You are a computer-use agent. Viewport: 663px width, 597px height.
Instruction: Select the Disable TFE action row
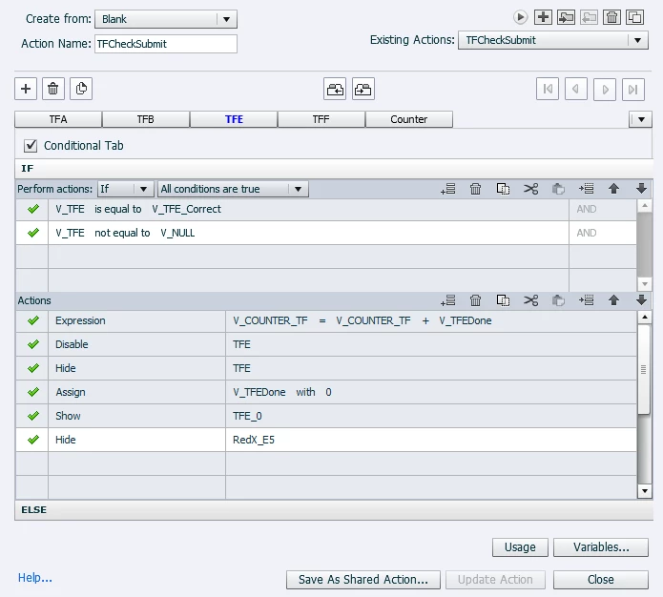(326, 344)
